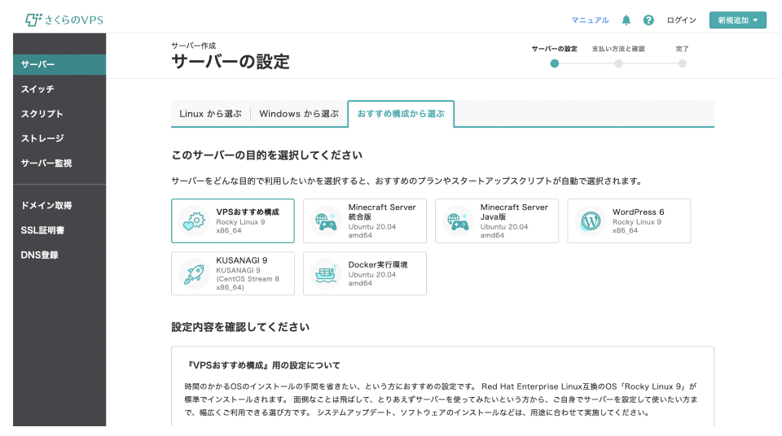Go to ストレージ in the sidebar
782x436 pixels.
pyautogui.click(x=42, y=139)
